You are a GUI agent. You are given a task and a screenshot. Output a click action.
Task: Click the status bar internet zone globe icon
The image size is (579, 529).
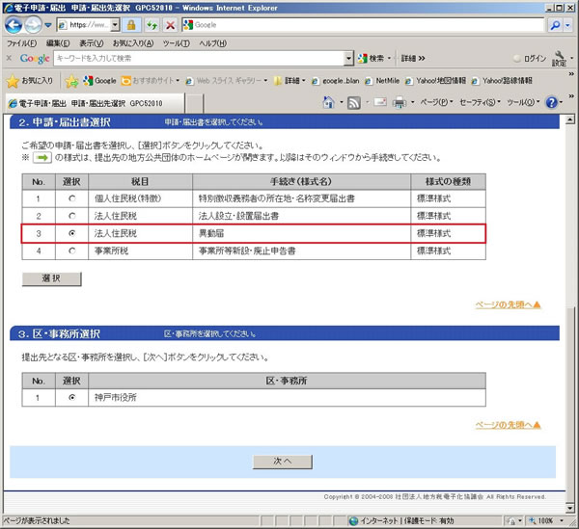[x=354, y=521]
